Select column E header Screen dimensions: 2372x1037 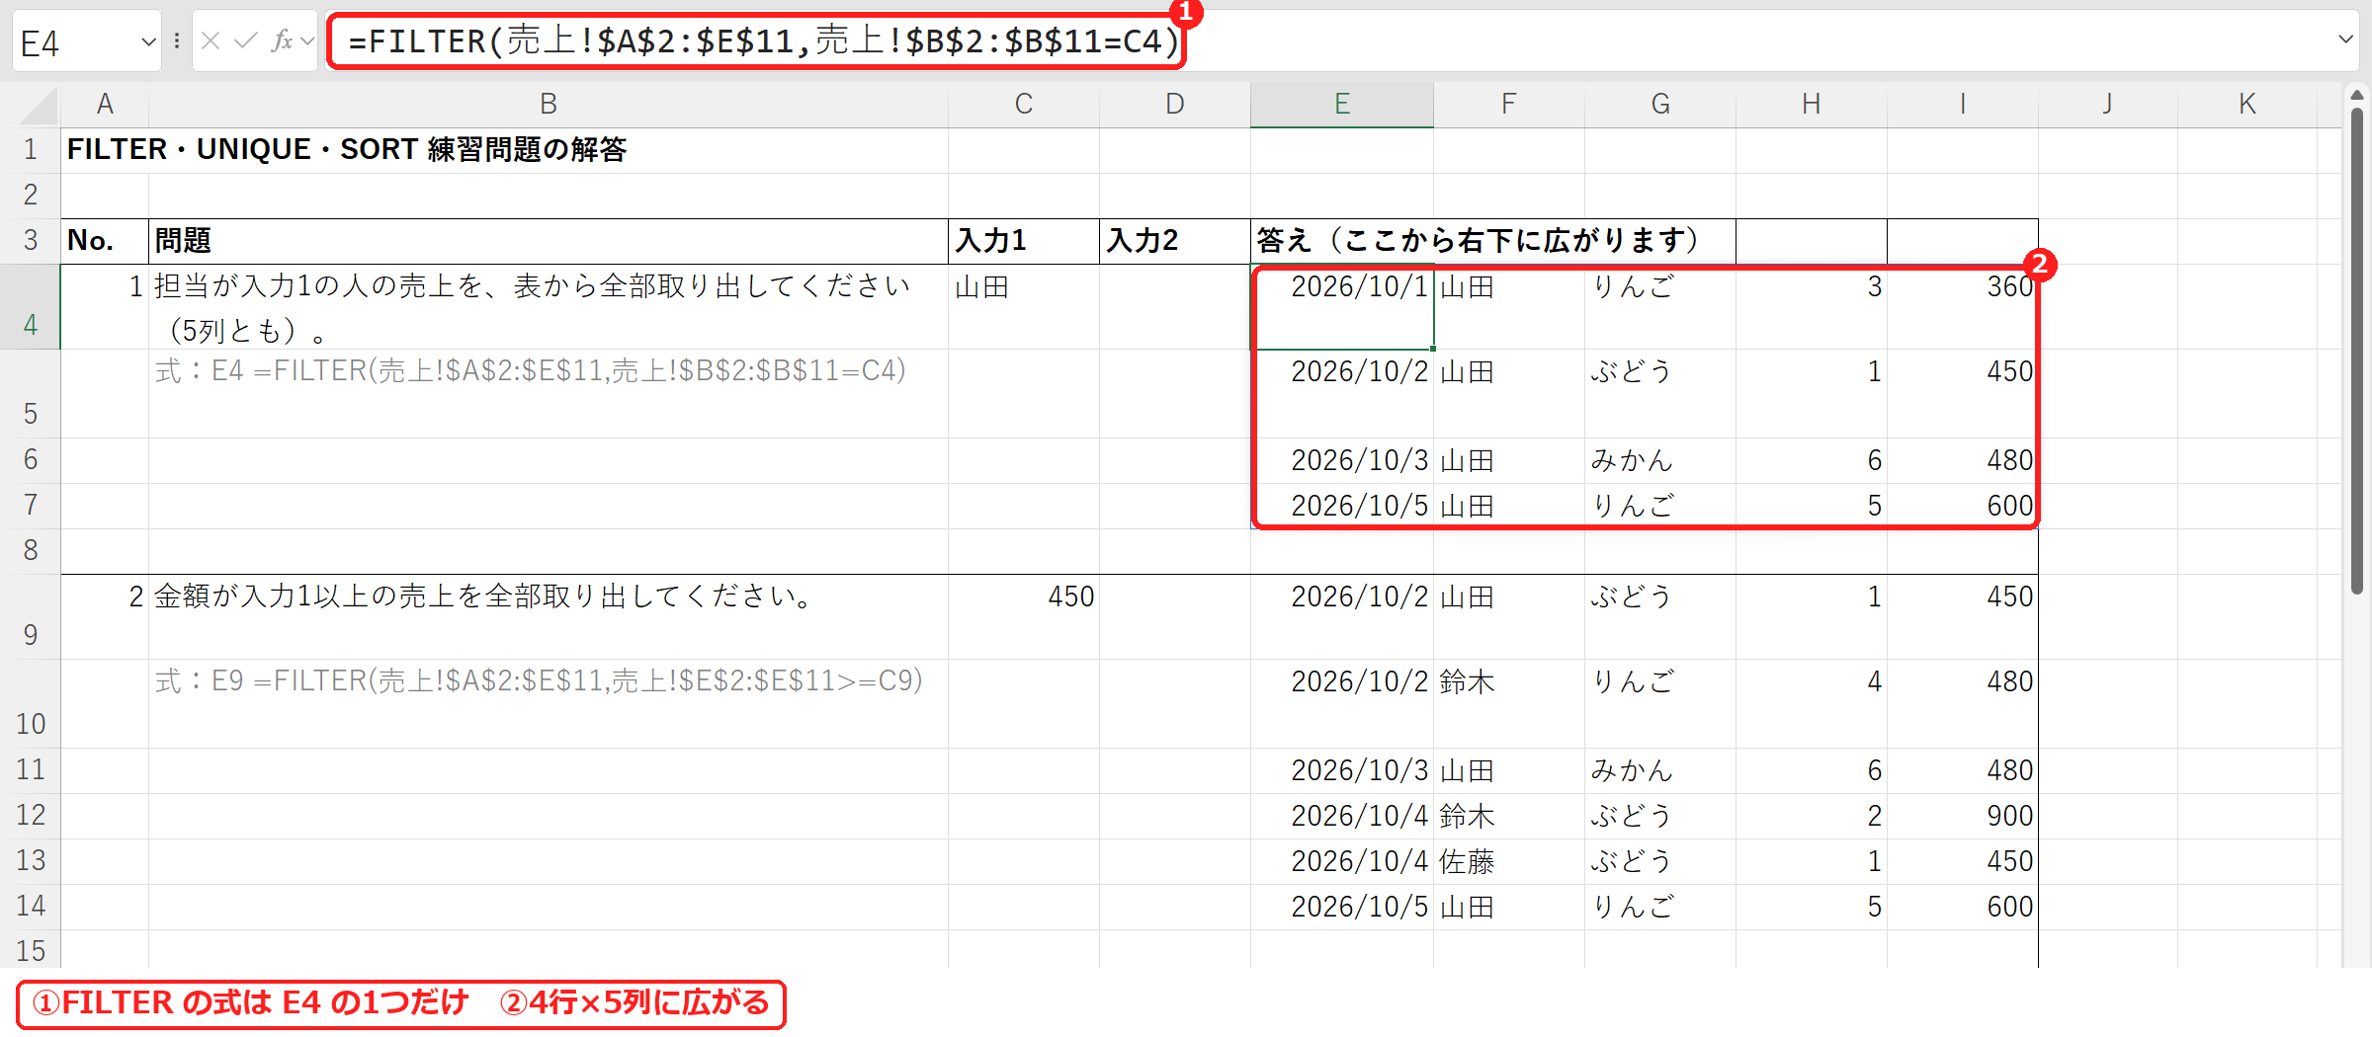pos(1342,105)
